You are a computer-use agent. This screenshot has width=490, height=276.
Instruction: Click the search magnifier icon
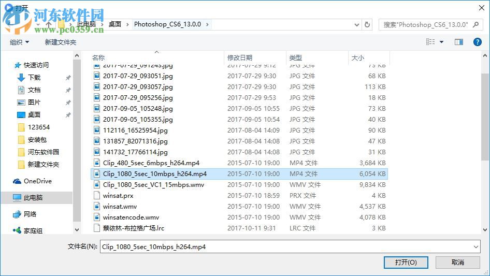coord(475,24)
